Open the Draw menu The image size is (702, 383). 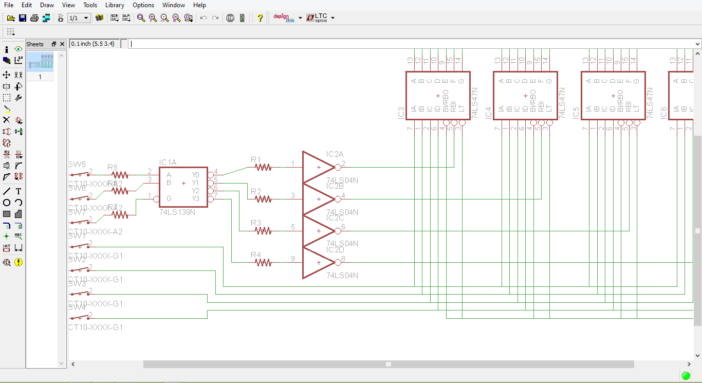tap(47, 5)
